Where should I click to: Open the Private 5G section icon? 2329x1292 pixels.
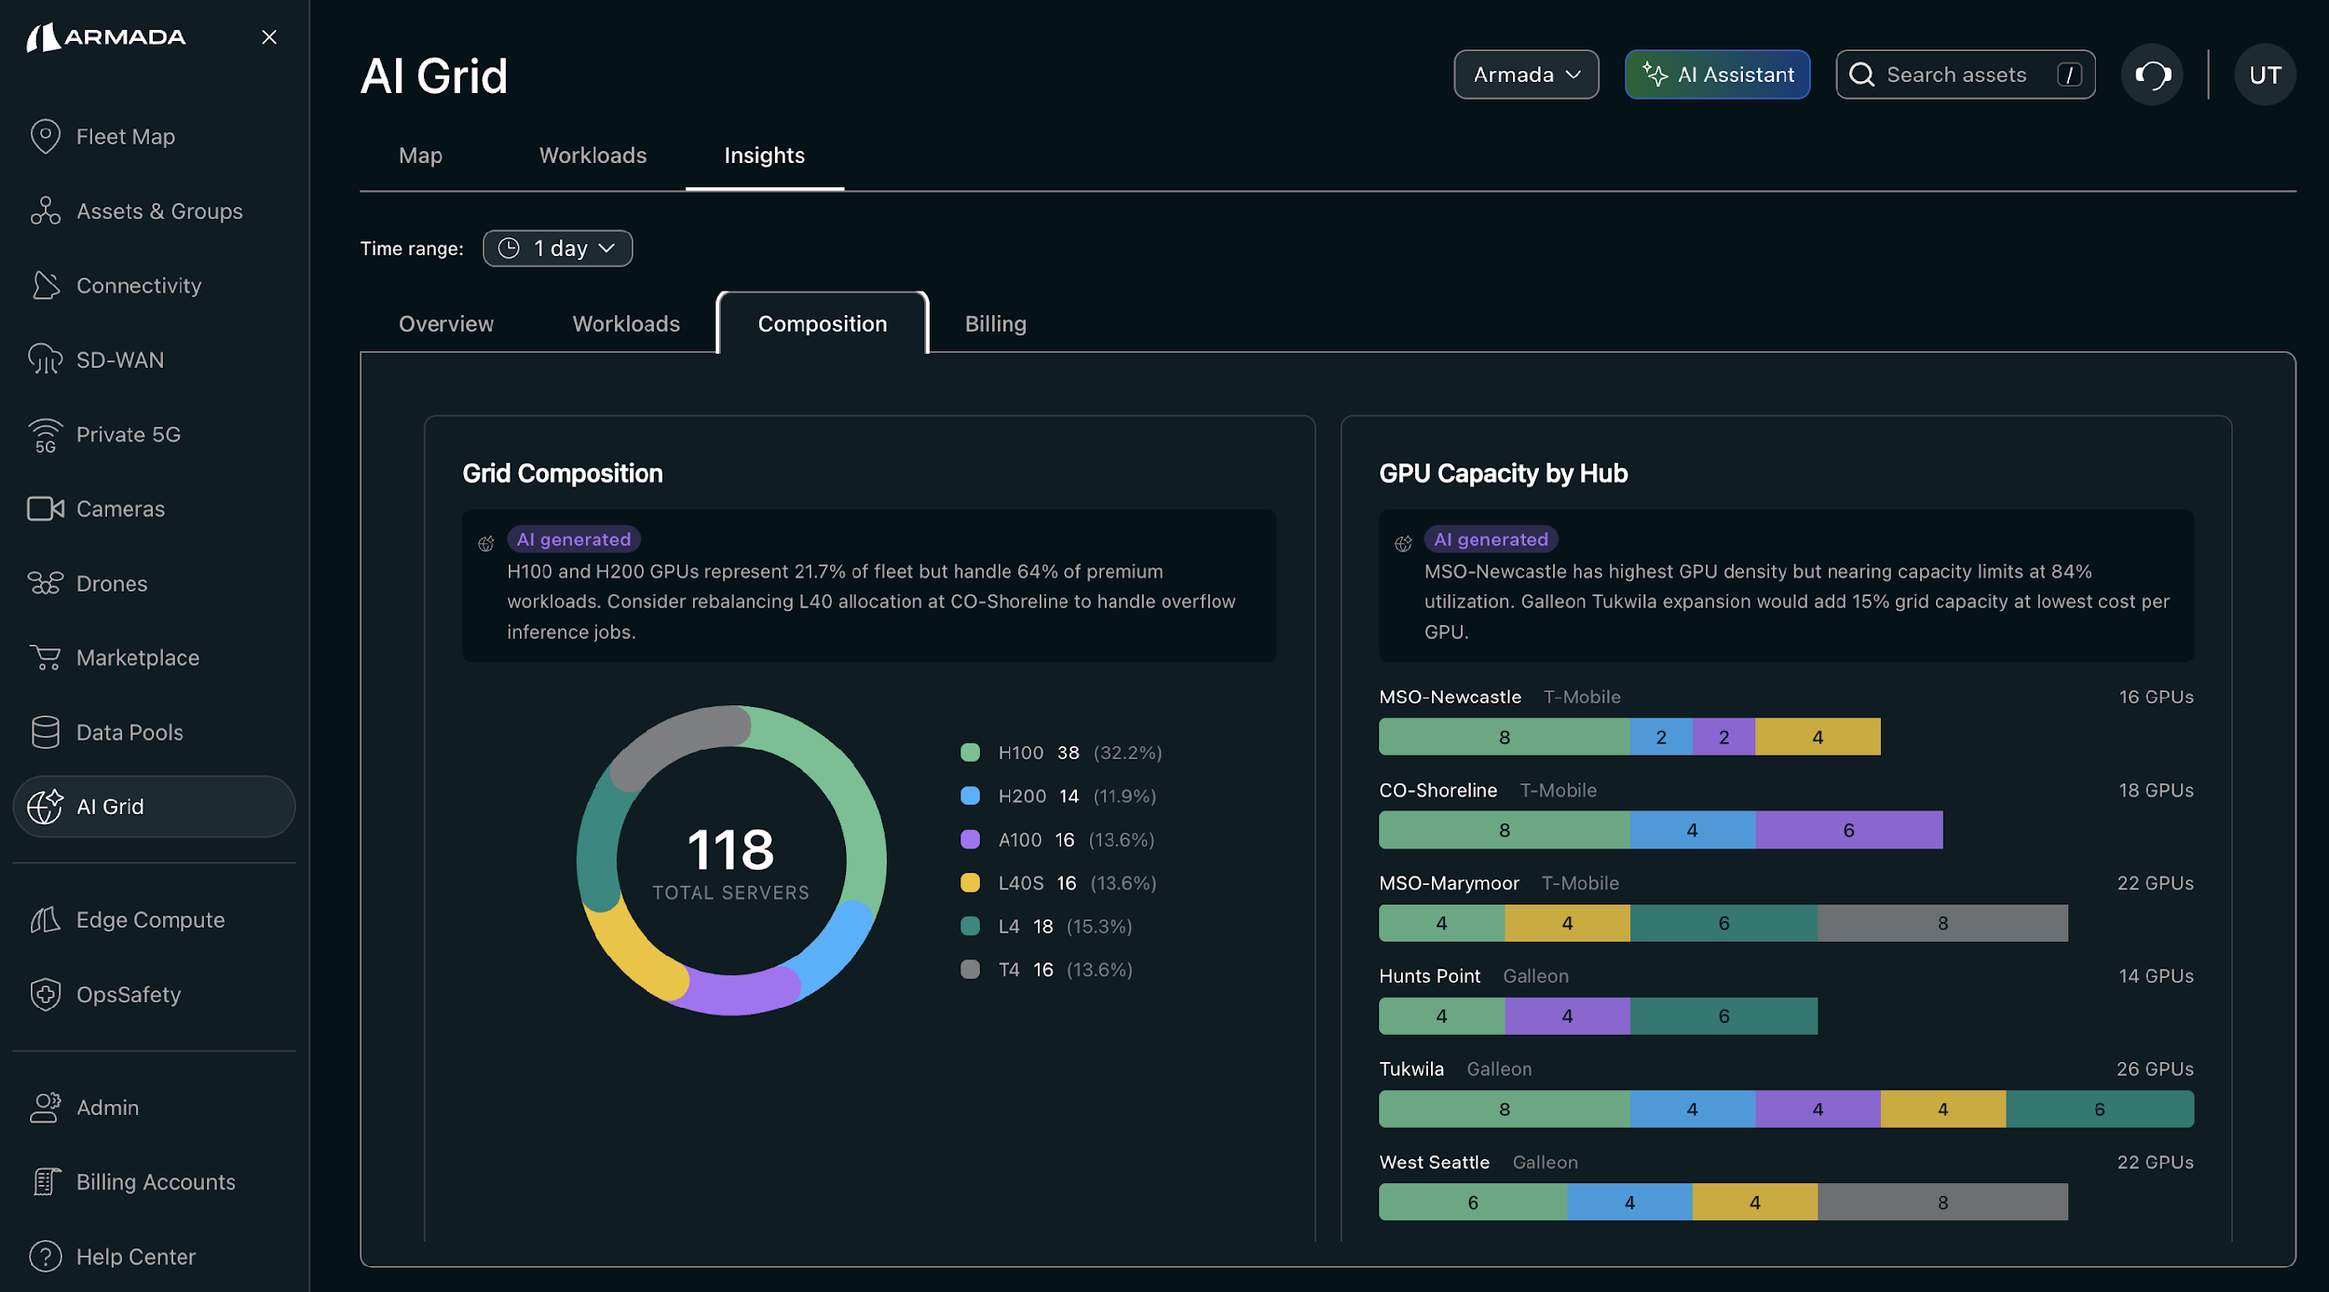point(45,435)
